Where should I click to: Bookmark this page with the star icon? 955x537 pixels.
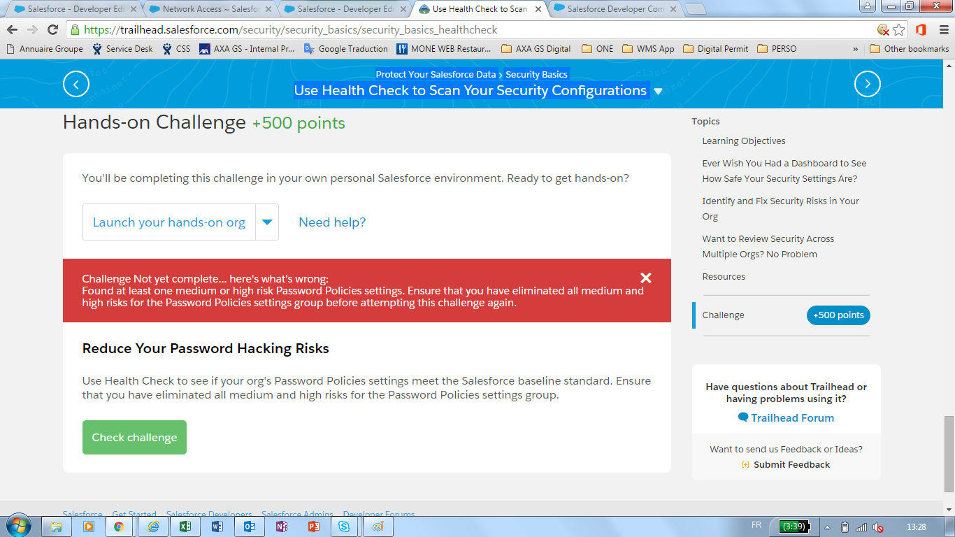[899, 30]
